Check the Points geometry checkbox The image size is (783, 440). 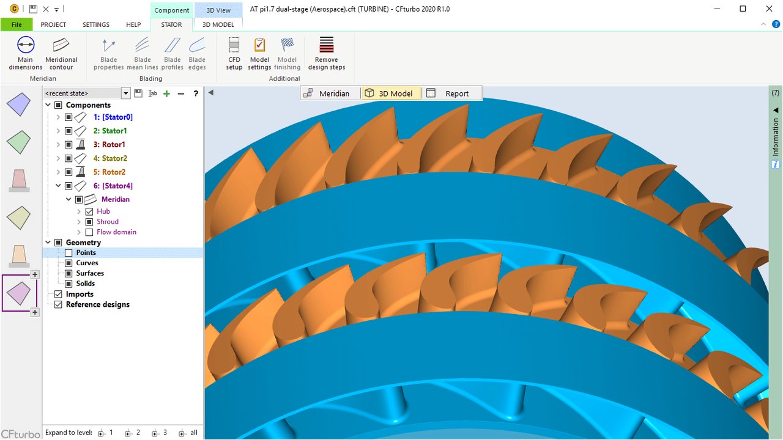pyautogui.click(x=69, y=253)
